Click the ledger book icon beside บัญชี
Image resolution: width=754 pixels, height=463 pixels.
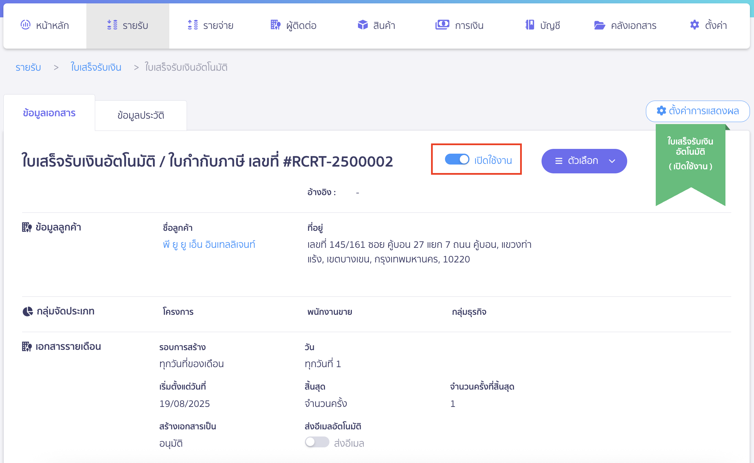coord(530,25)
